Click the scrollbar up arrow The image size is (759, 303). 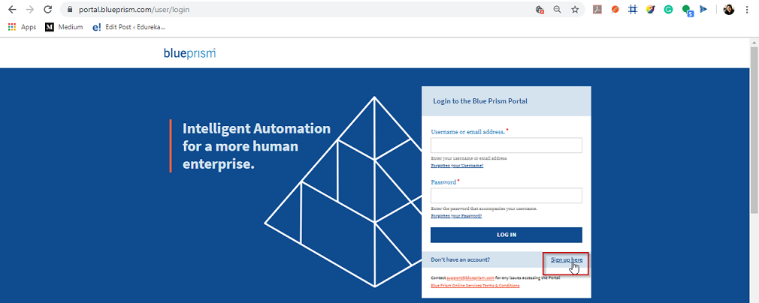[x=754, y=42]
